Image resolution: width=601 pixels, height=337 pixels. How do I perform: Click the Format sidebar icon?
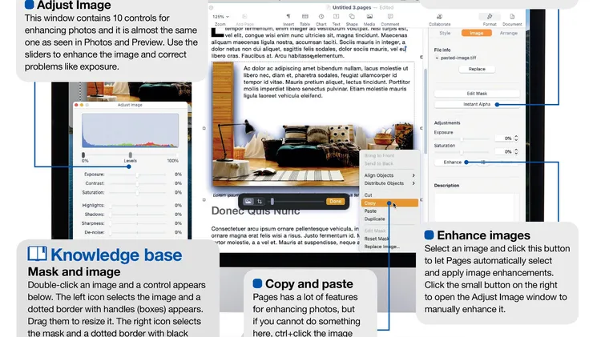(x=490, y=17)
